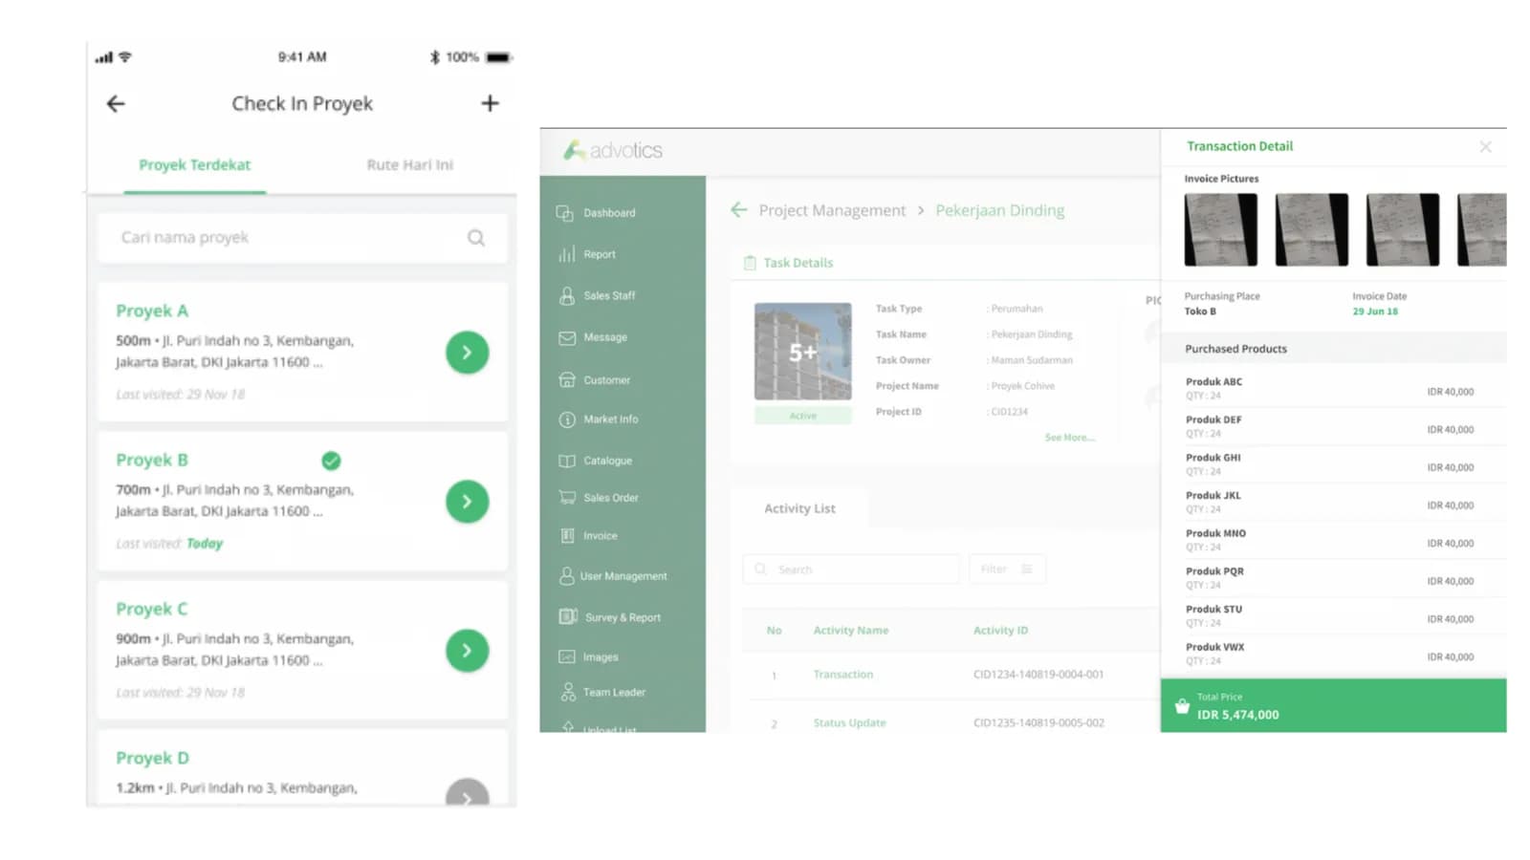The height and width of the screenshot is (860, 1530).
Task: Click the Activity ID column header
Action: [1000, 631]
